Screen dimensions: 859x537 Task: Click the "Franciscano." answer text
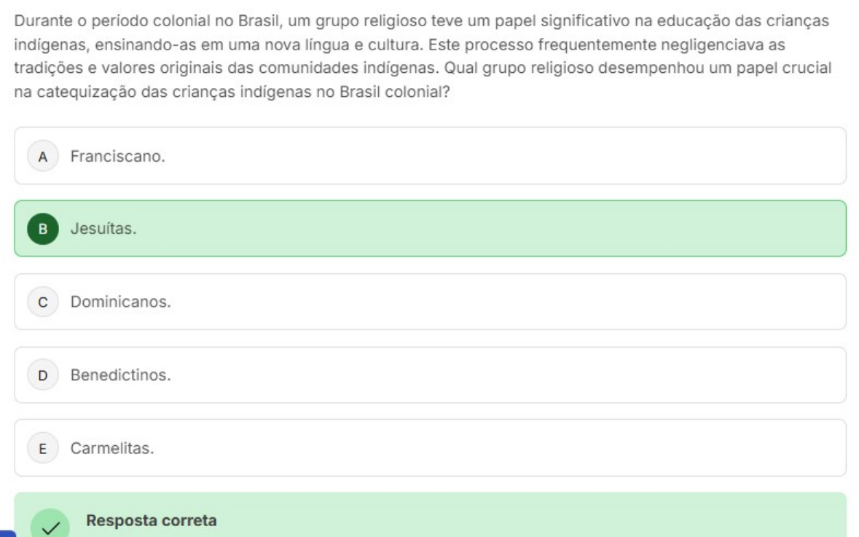click(x=117, y=156)
